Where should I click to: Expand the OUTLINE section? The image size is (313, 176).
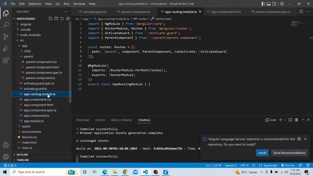pos(41,154)
